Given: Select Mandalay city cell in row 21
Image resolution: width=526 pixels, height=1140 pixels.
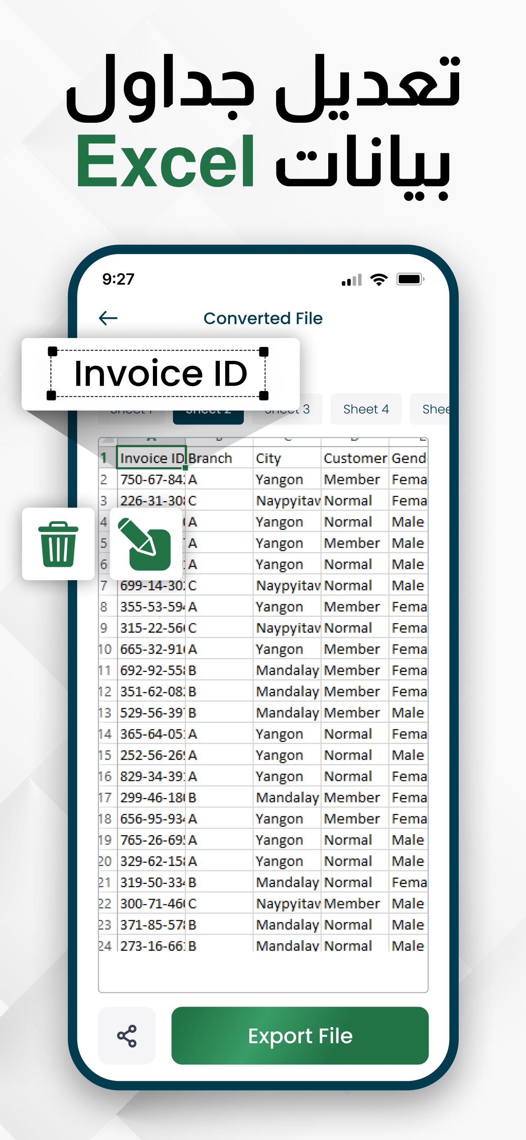Looking at the screenshot, I should click(287, 882).
